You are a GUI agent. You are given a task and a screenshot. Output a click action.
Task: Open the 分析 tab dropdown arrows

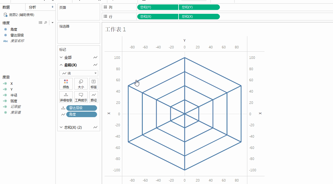[x=53, y=7]
